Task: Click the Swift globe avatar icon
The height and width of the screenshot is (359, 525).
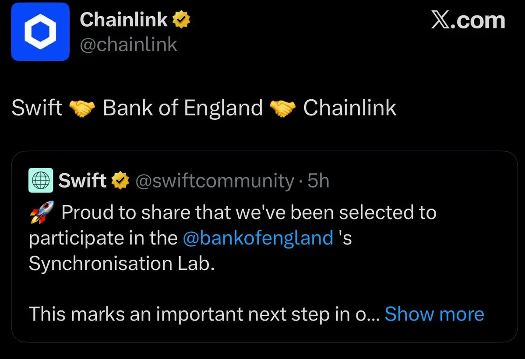Action: pyautogui.click(x=41, y=180)
